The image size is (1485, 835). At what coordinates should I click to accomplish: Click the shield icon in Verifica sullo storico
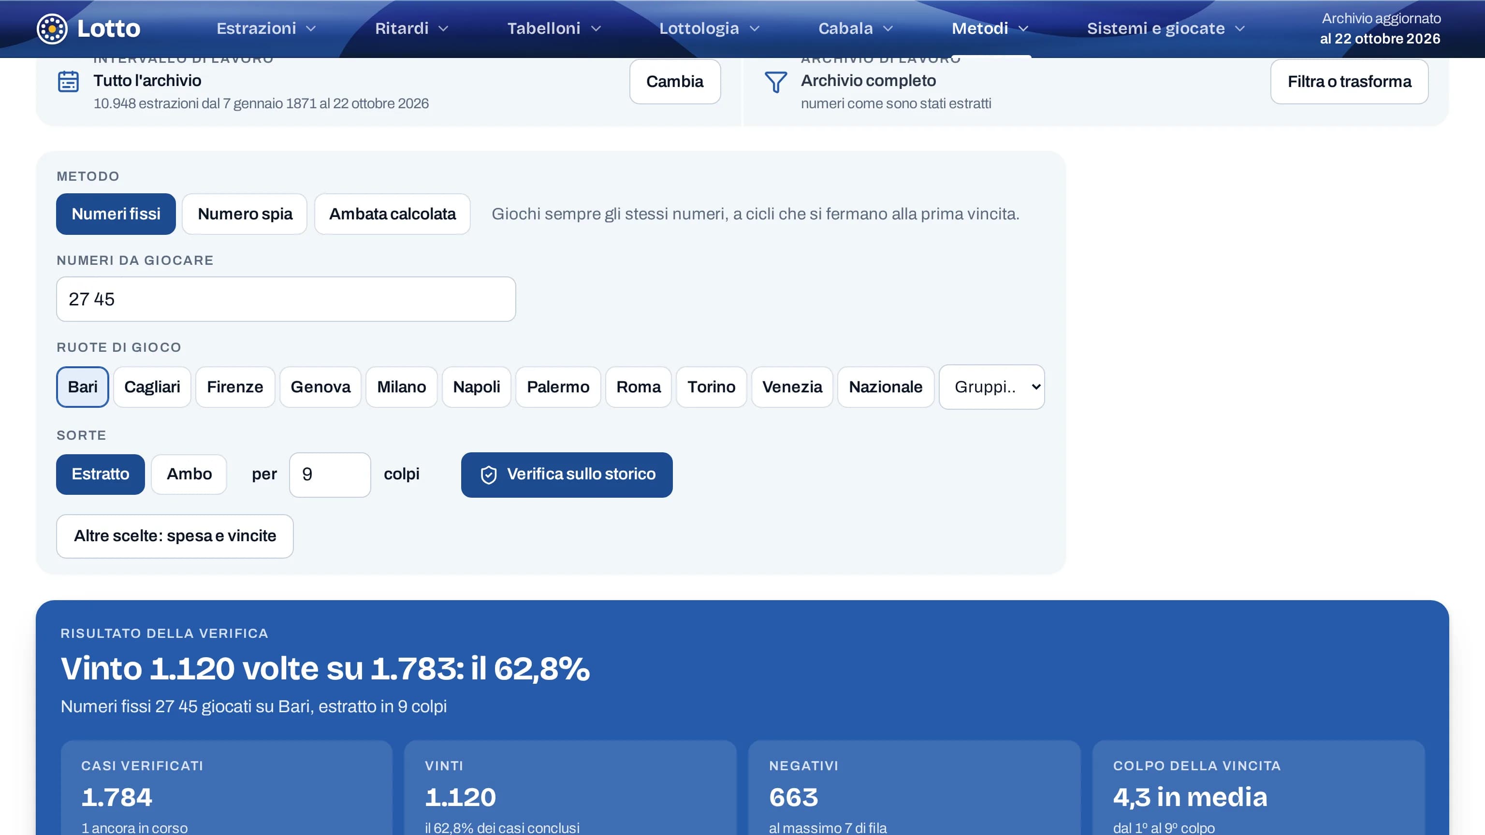(x=488, y=474)
